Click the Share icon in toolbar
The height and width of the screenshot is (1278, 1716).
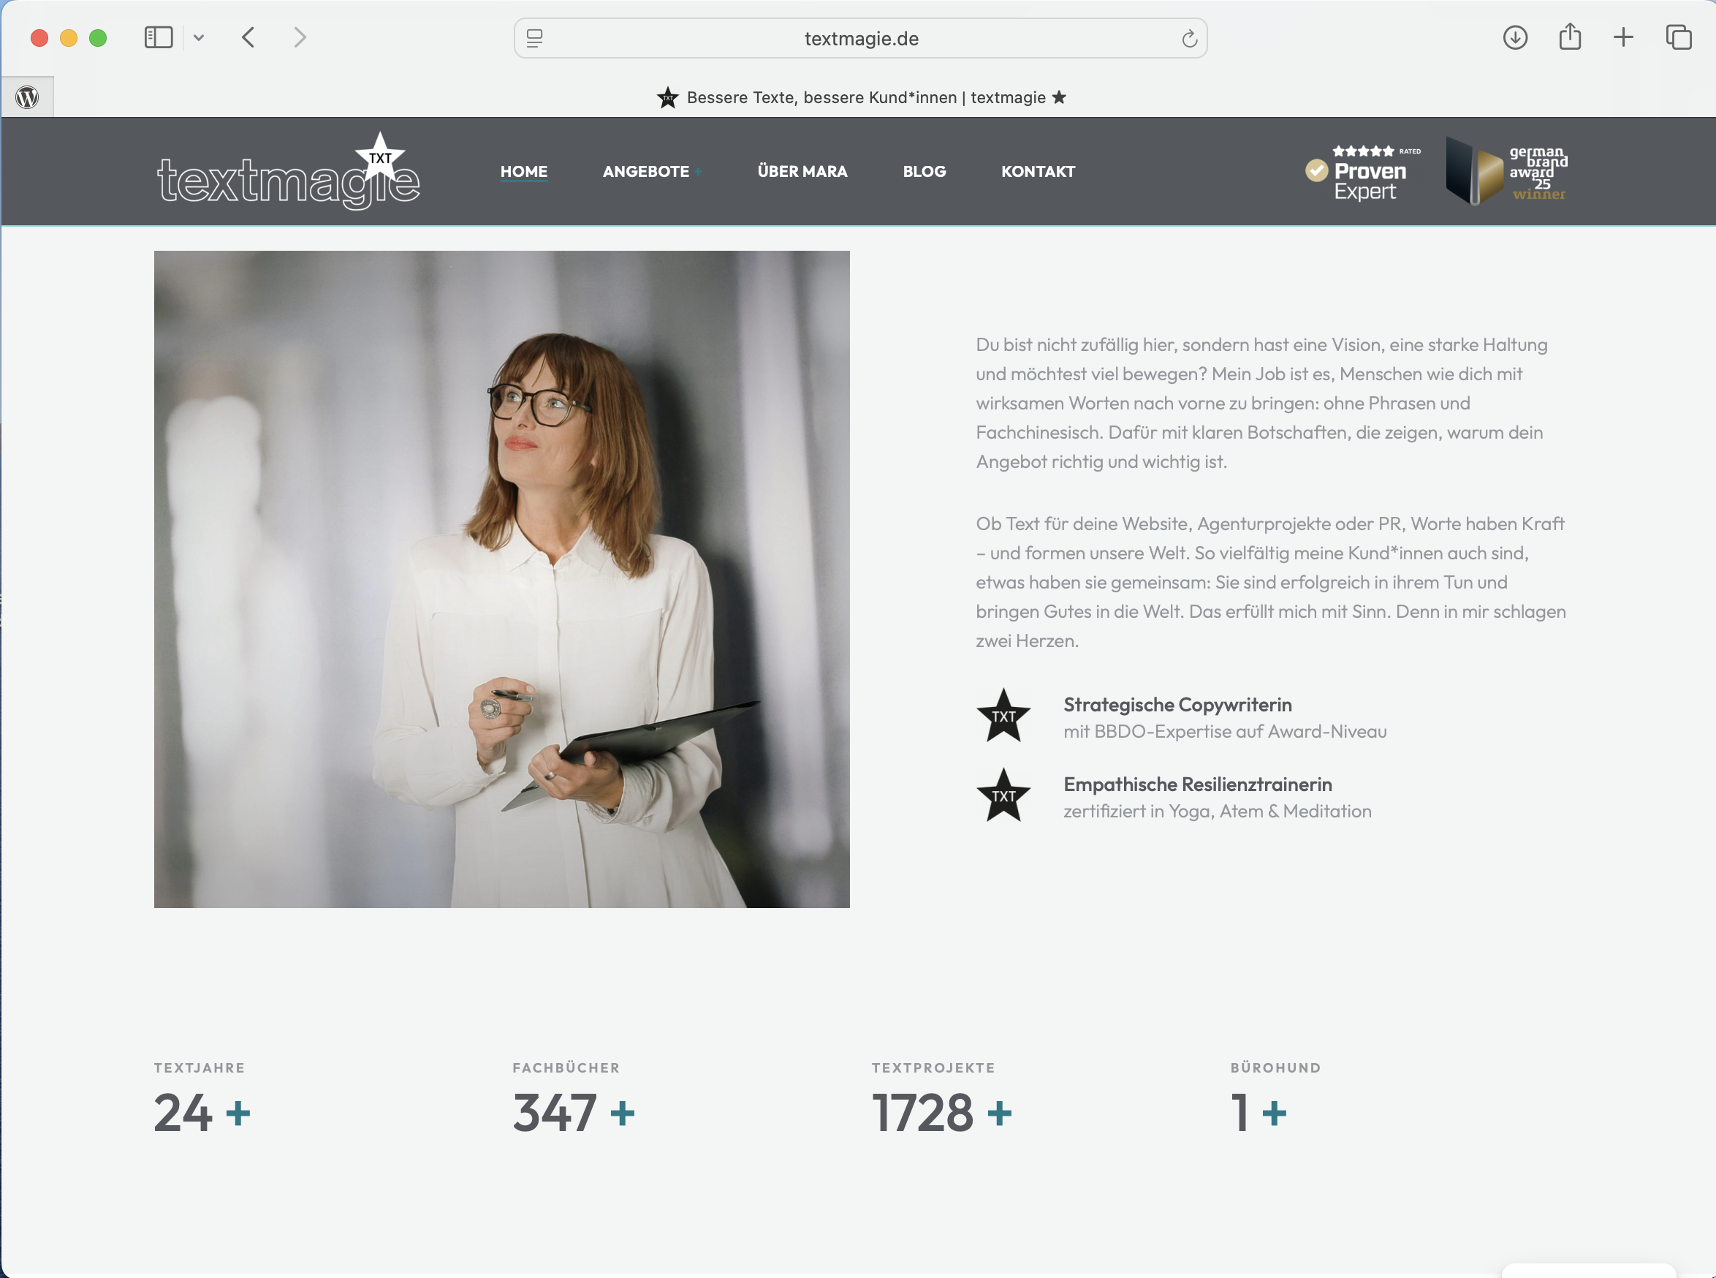[1569, 37]
